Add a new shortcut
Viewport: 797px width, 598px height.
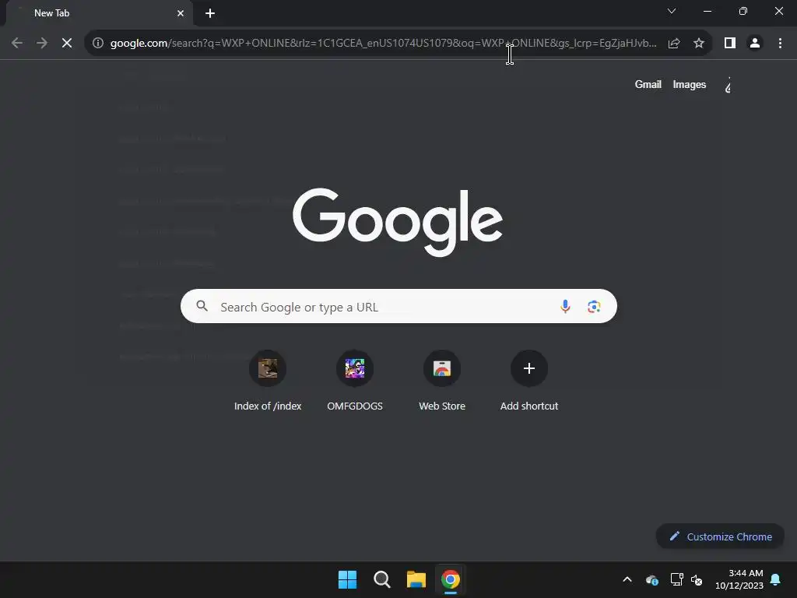(x=529, y=381)
